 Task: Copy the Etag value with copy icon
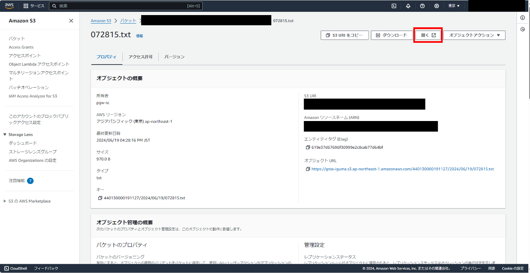tap(308, 148)
